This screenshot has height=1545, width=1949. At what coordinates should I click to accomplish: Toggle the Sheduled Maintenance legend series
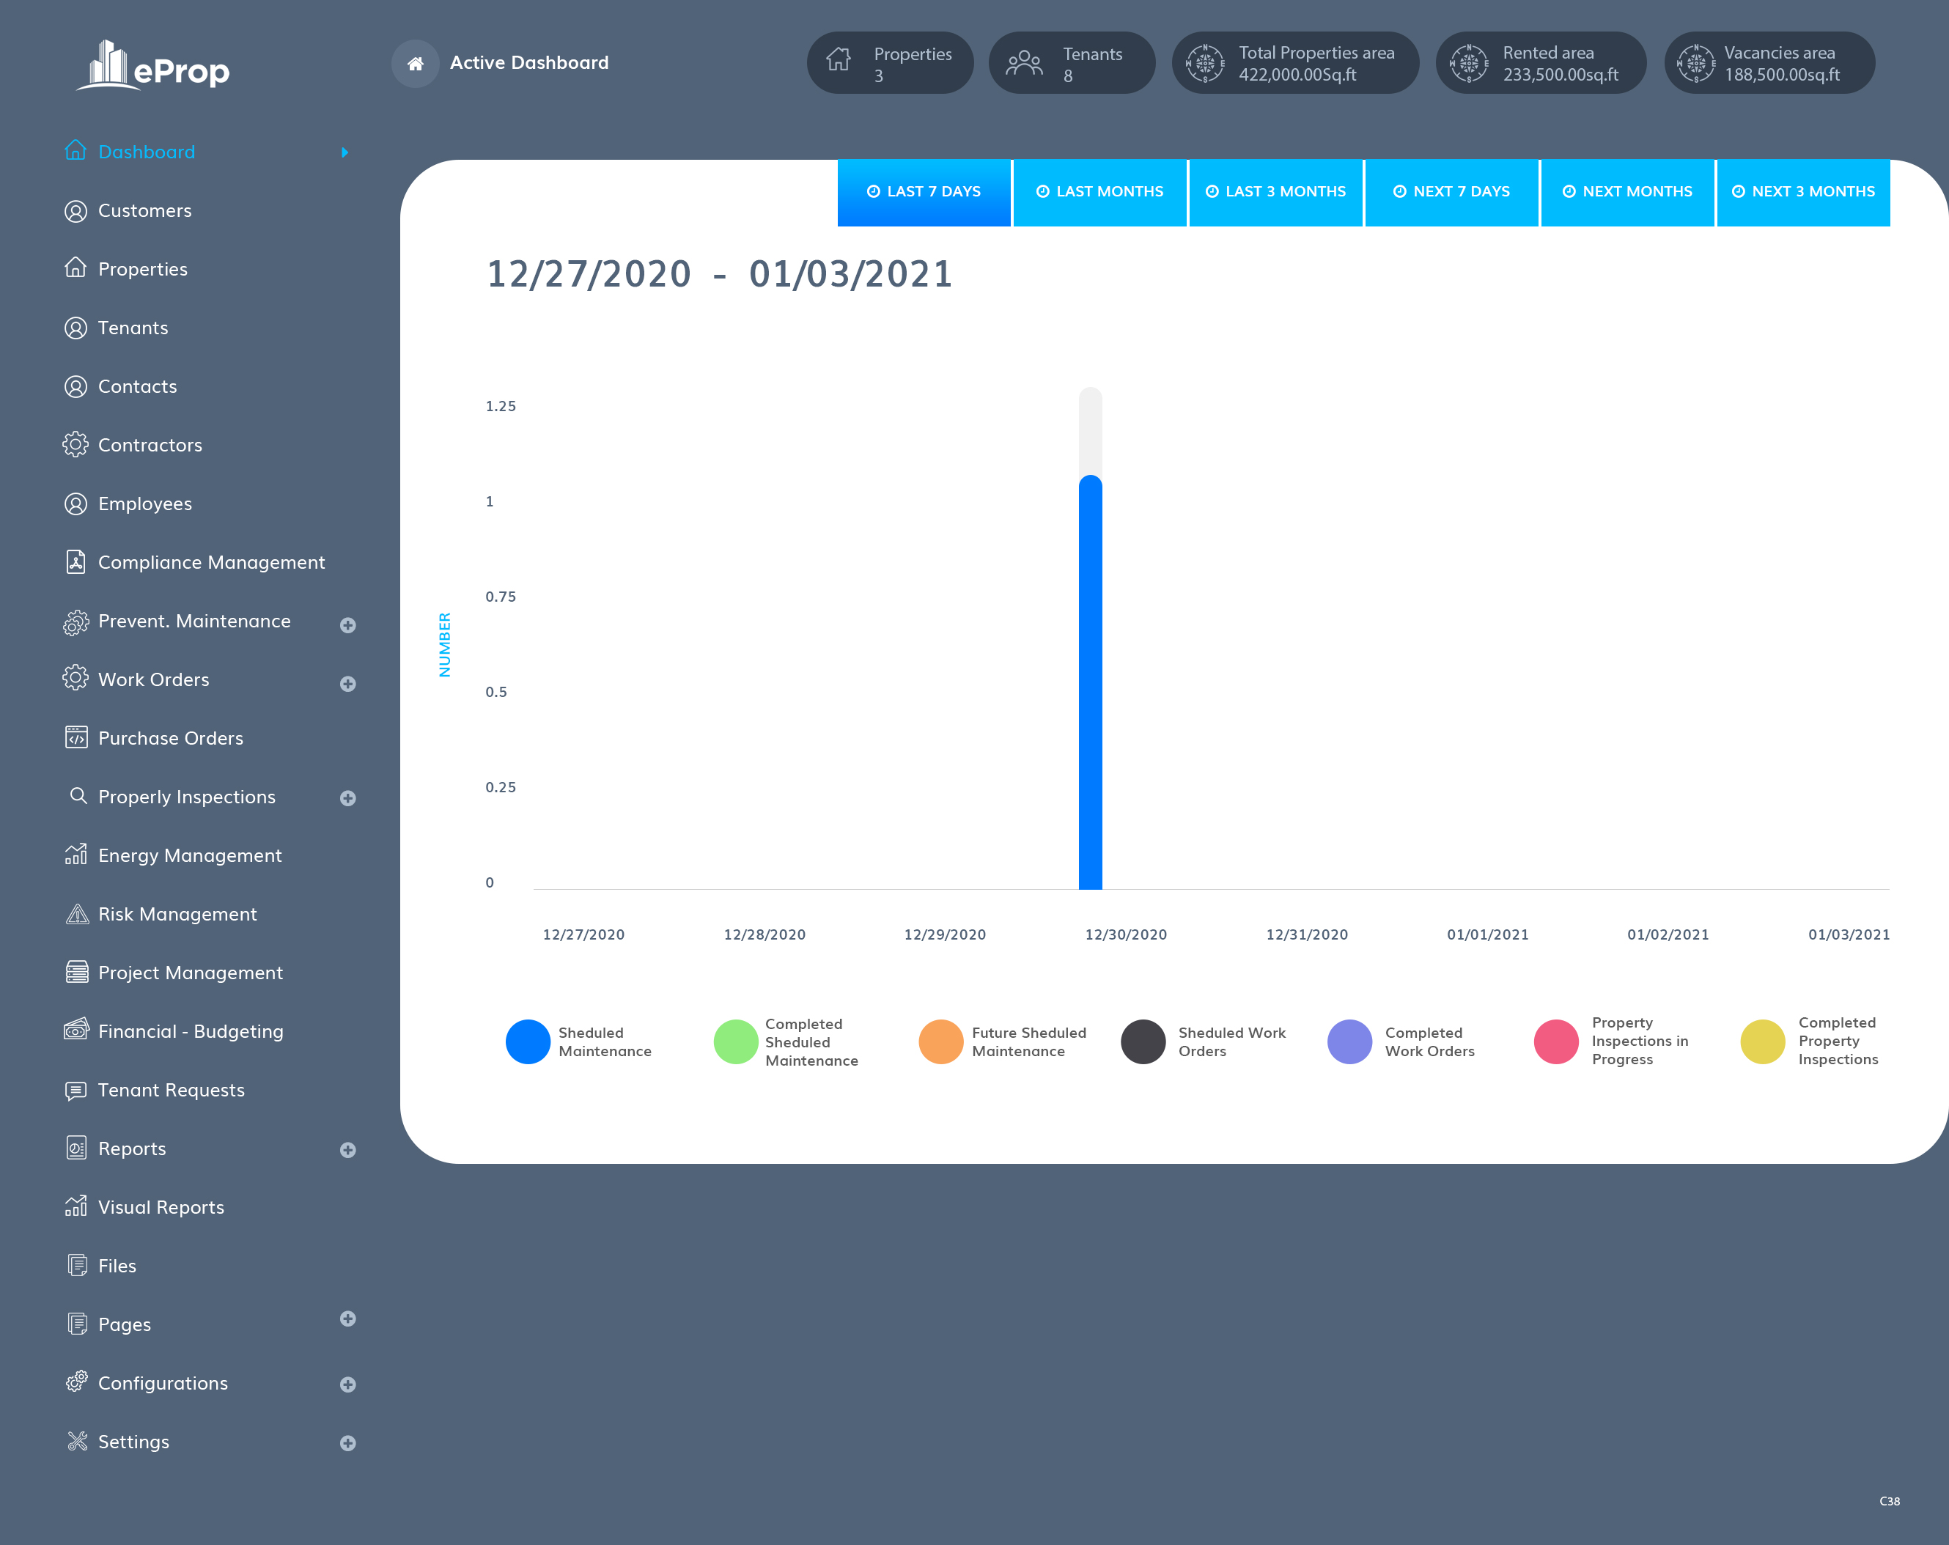click(528, 1041)
